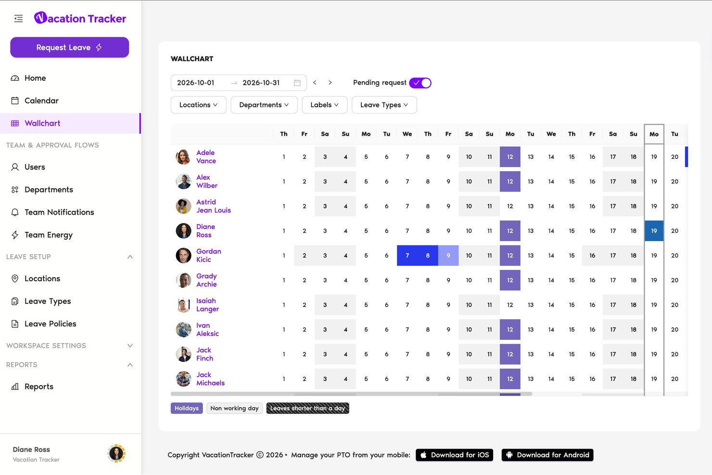Click Diane Ross profile avatar at bottom
The image size is (712, 475).
coord(116,453)
